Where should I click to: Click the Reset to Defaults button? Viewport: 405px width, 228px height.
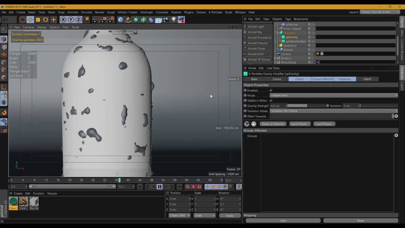273,124
